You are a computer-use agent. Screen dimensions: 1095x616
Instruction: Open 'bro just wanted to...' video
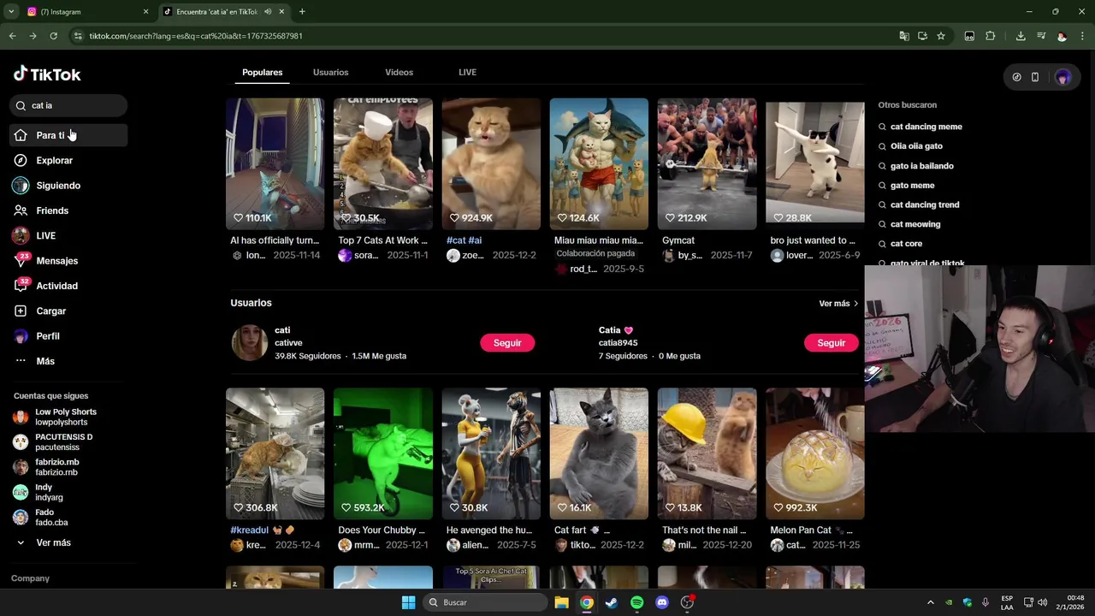point(814,163)
